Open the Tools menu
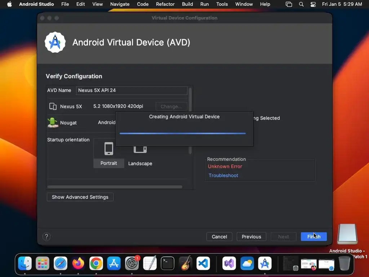 click(222, 4)
